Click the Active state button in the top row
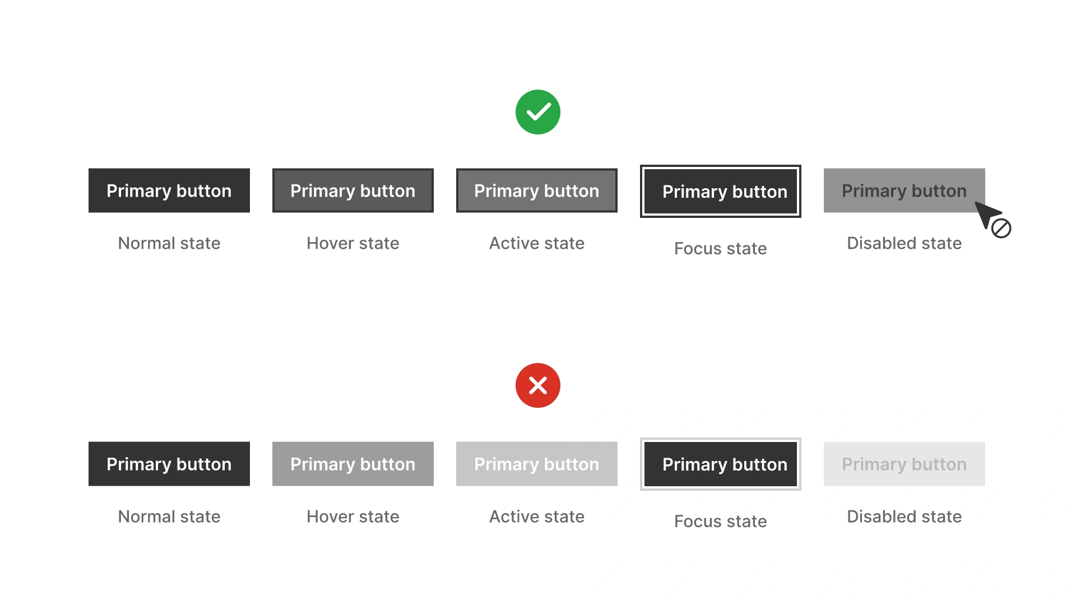The height and width of the screenshot is (605, 1076). pyautogui.click(x=536, y=190)
